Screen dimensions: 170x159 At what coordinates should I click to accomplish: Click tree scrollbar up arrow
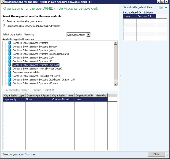coord(115,43)
